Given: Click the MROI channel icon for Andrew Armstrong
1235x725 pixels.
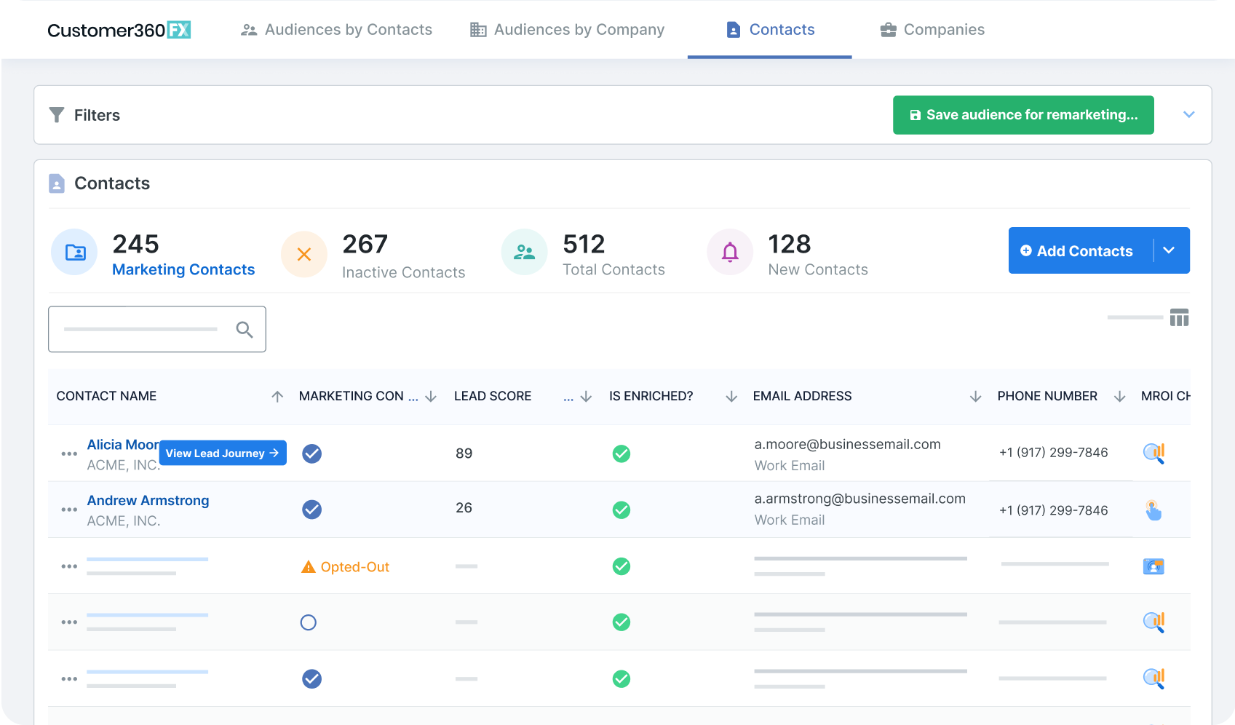Looking at the screenshot, I should click(1154, 510).
